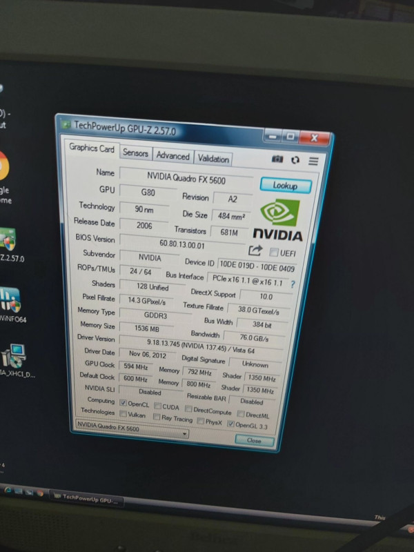Click the NVIDIA SLI value Disabled

pos(150,392)
